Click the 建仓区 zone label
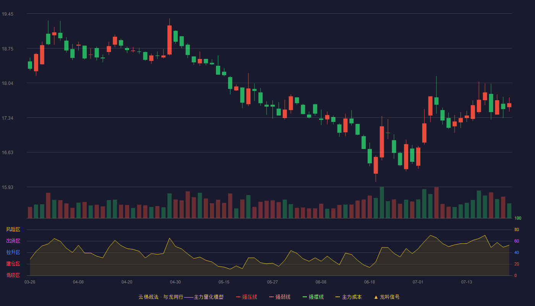 point(13,264)
